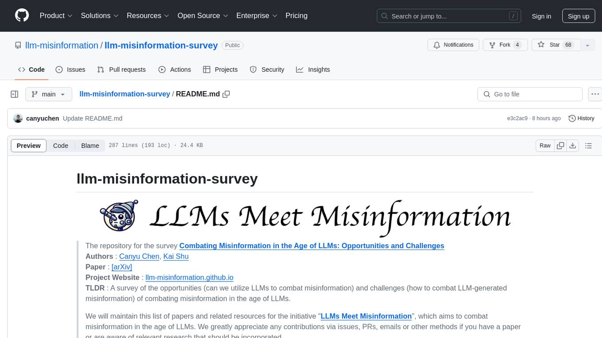The width and height of the screenshot is (602, 338).
Task: Open the Canyu Chen author link
Action: click(x=139, y=256)
